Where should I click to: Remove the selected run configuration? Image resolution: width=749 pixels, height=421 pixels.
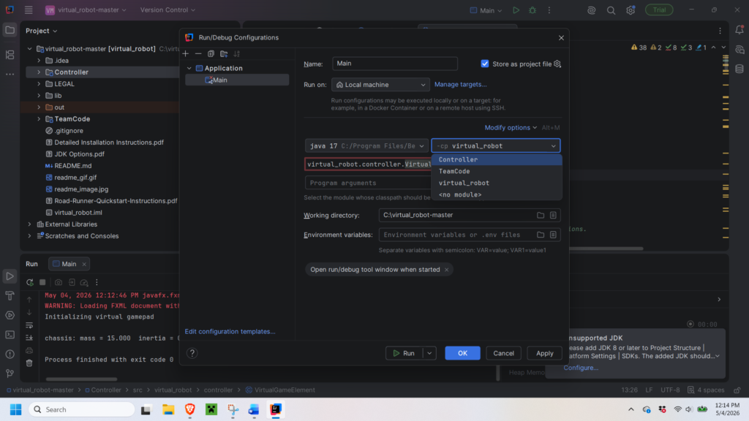(198, 54)
